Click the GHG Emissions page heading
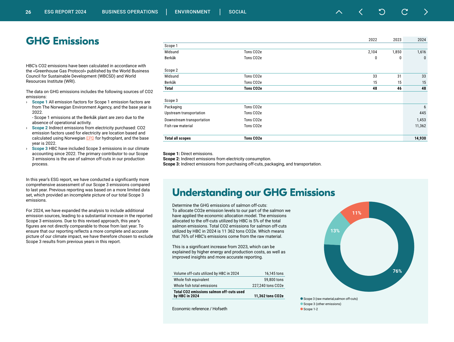This screenshot has width=454, height=342. pos(62,41)
